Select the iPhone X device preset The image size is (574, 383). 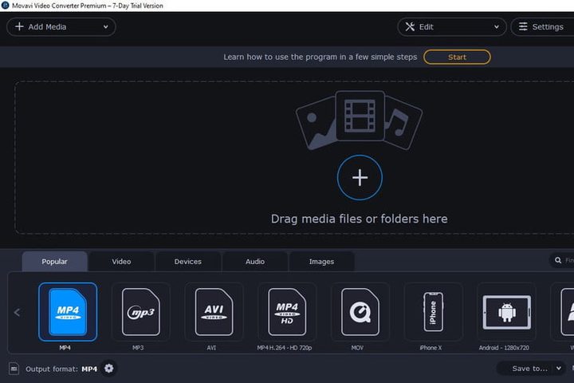(x=433, y=311)
